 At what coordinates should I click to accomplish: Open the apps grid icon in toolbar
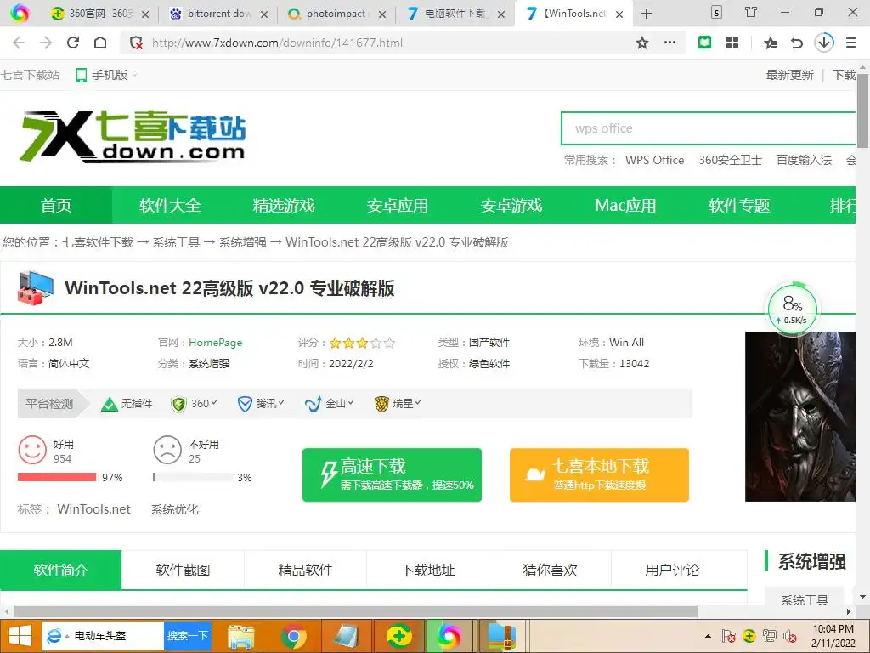point(732,43)
